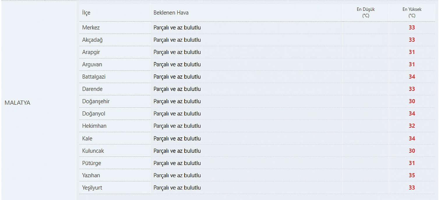This screenshot has height=200, width=439.
Task: Select the Akçadağ district name
Action: (x=92, y=40)
